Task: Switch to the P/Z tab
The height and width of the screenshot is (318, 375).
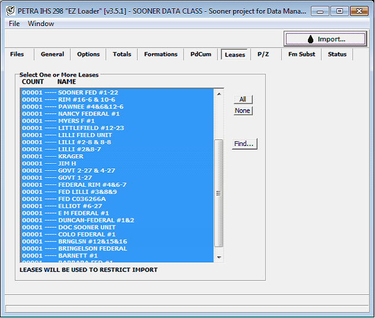Action: pyautogui.click(x=263, y=54)
